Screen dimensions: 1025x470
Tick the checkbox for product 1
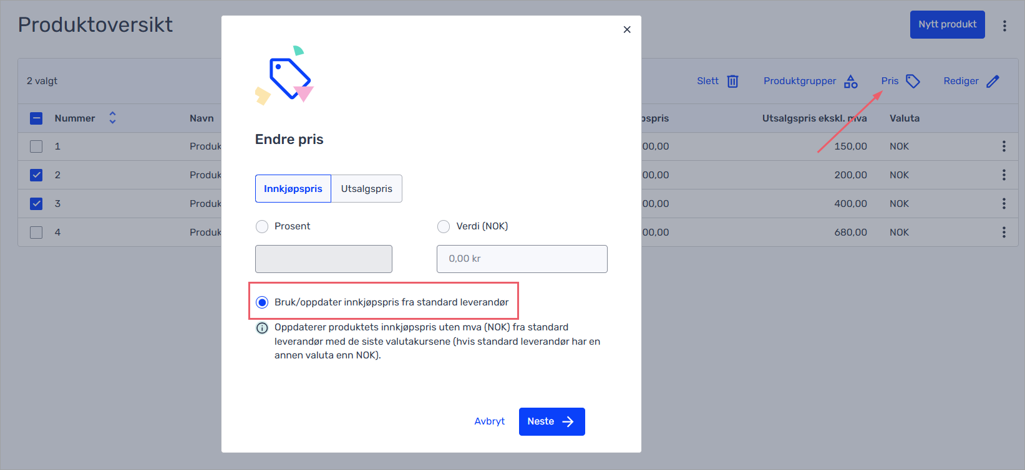click(36, 146)
